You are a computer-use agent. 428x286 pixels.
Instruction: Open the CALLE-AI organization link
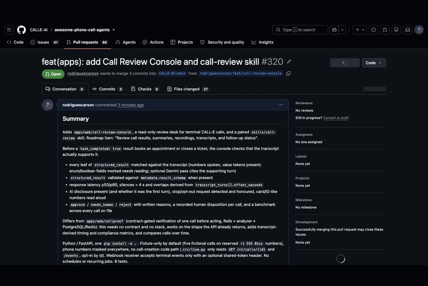(38, 30)
